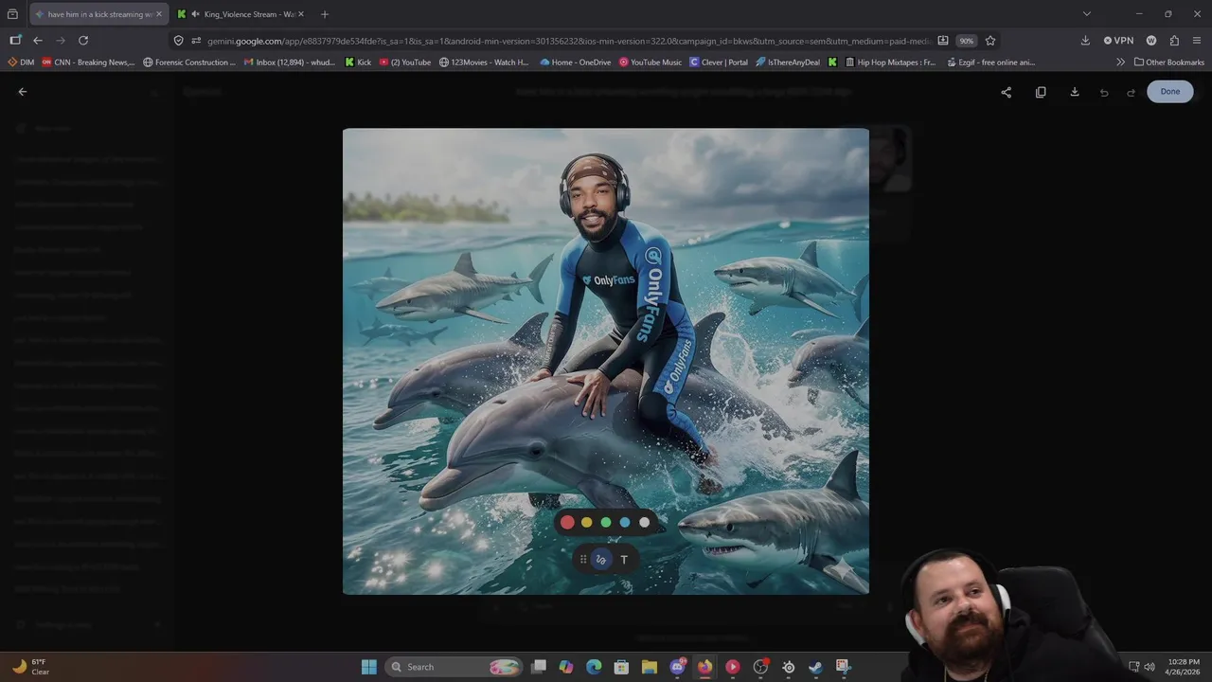The image size is (1212, 682).
Task: Open the site information shield icon
Action: pos(179,41)
